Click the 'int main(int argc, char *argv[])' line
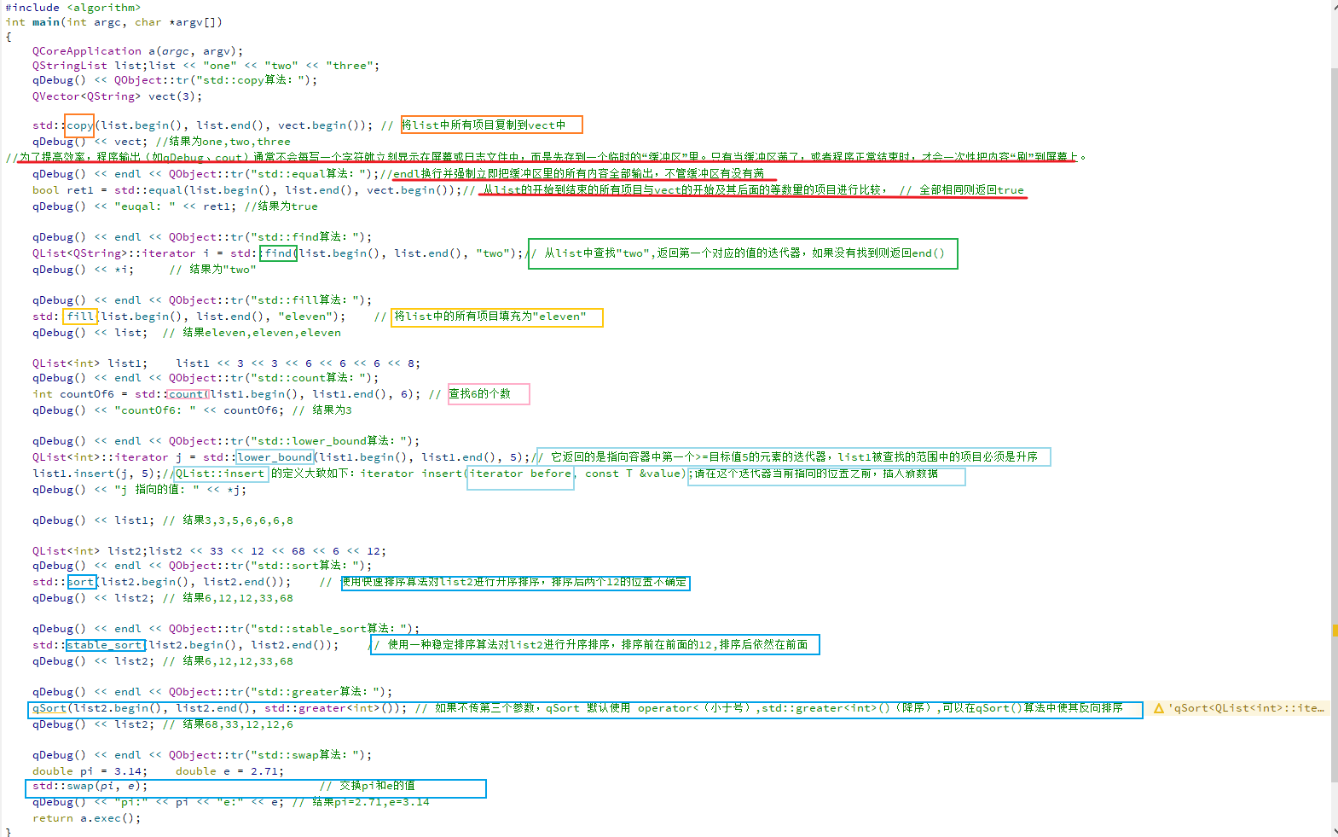 [x=113, y=22]
